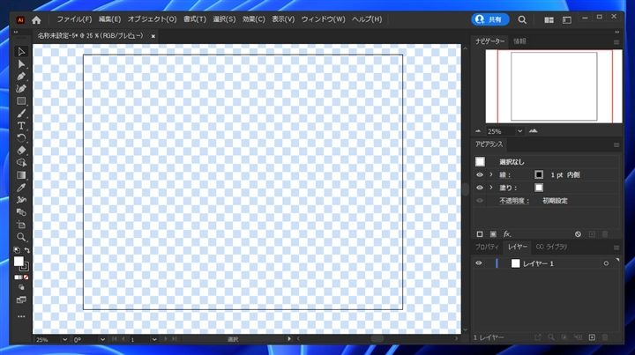The image size is (635, 355).
Task: Swap fill and stroke colors
Action: pyautogui.click(x=26, y=250)
